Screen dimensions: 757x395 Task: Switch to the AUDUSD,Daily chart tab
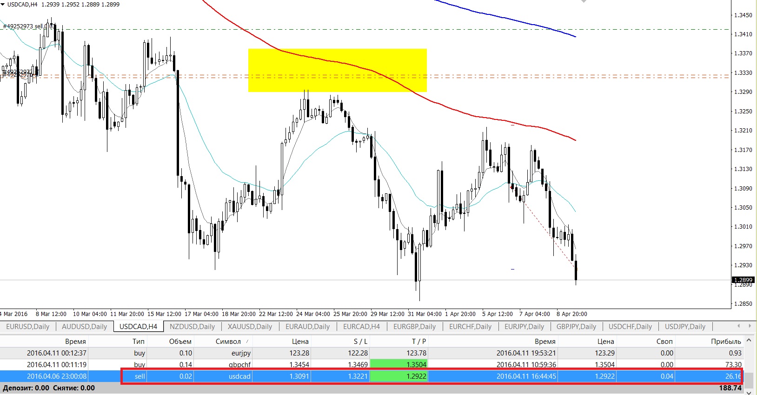(84, 327)
